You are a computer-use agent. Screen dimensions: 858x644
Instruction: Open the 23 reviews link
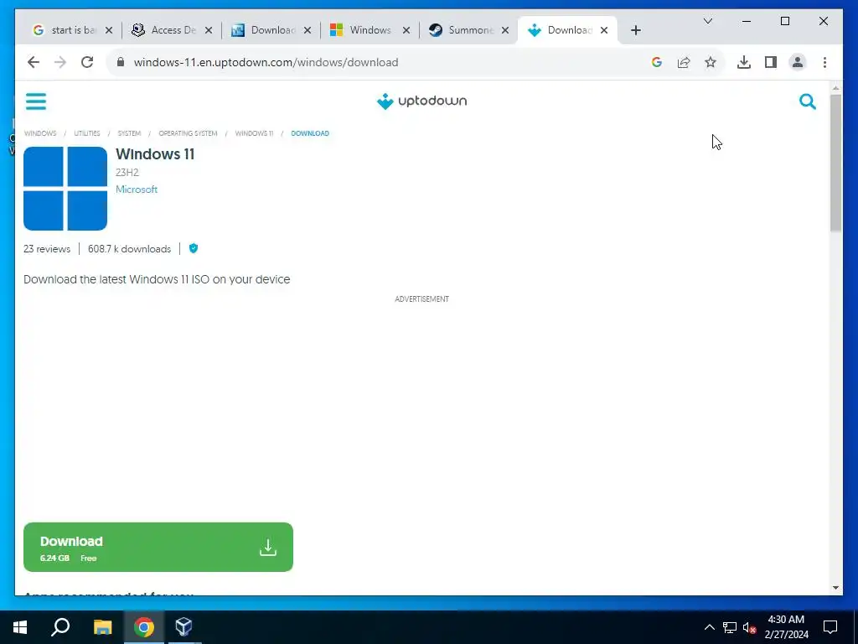click(x=47, y=249)
